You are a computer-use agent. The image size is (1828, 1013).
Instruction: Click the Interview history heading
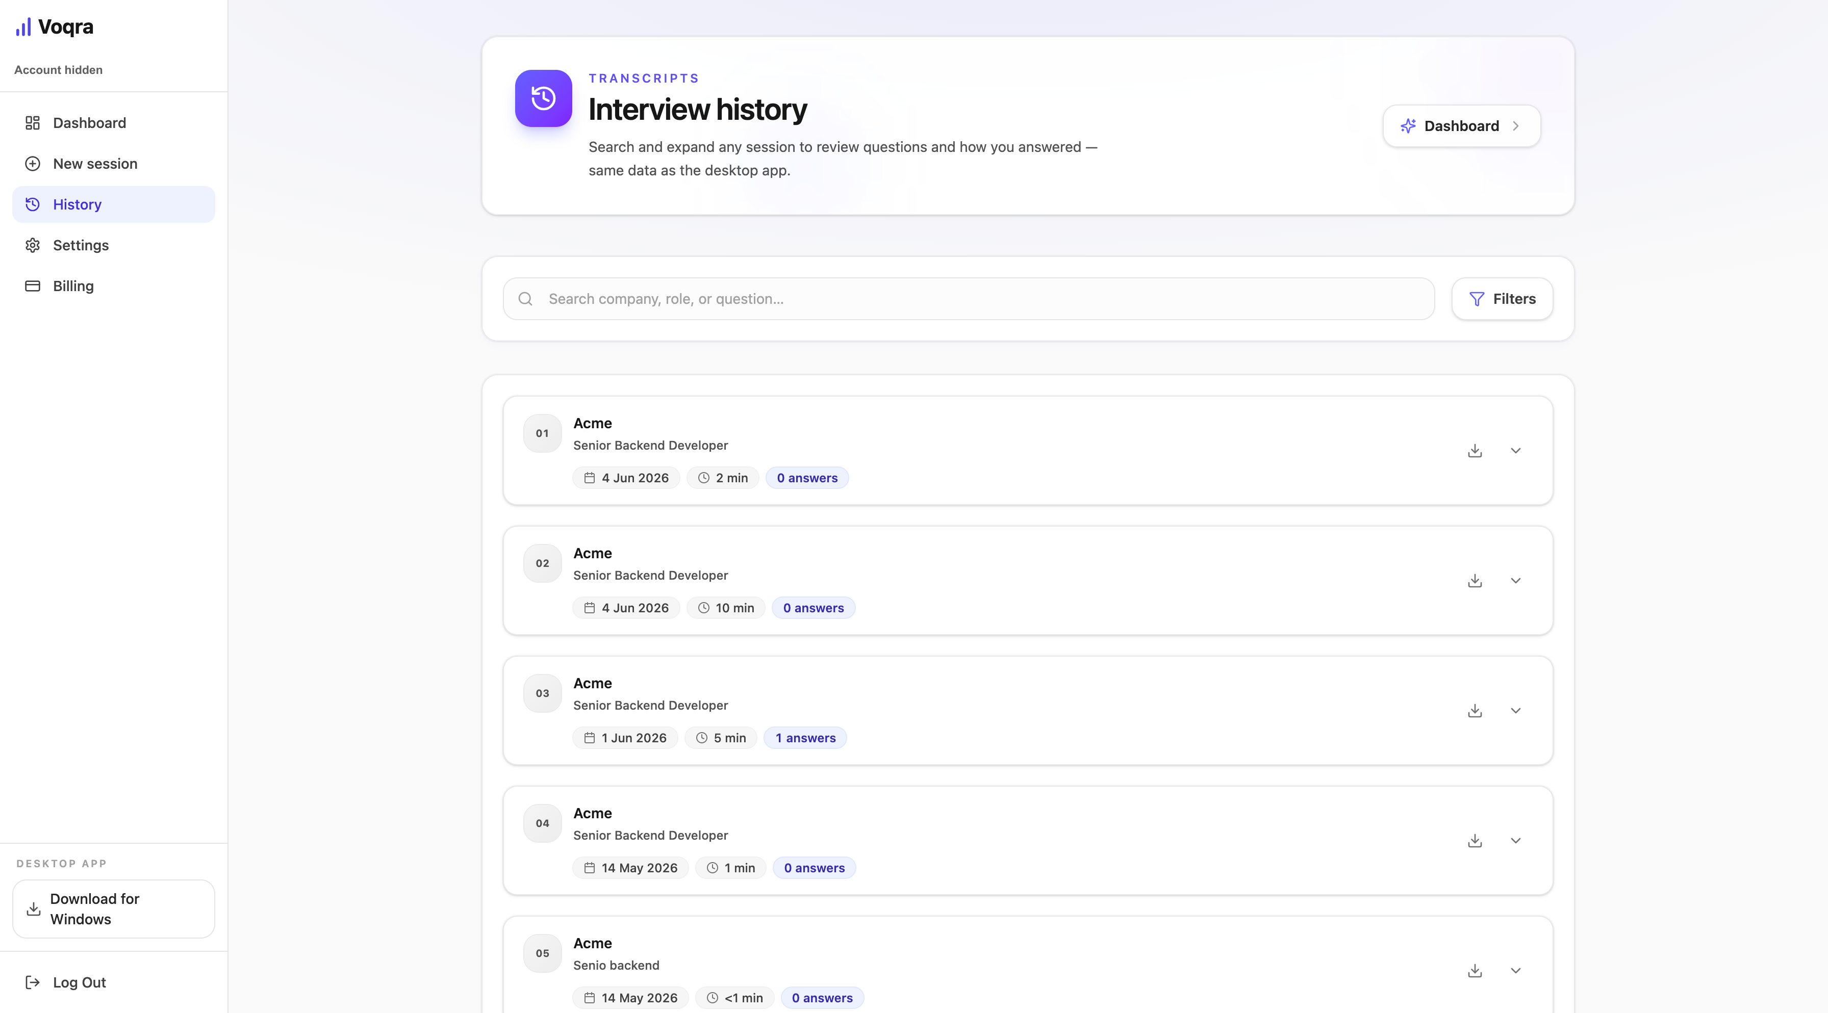click(698, 109)
